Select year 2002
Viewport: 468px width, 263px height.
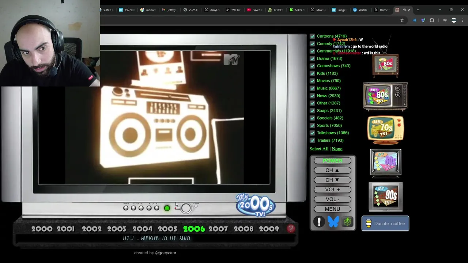click(x=92, y=229)
